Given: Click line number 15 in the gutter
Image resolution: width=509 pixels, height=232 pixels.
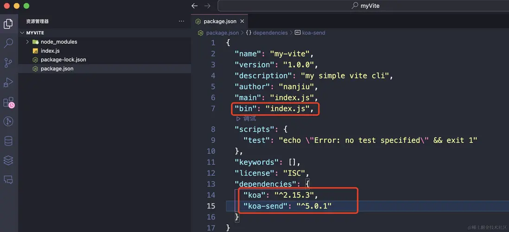Looking at the screenshot, I should pos(210,206).
